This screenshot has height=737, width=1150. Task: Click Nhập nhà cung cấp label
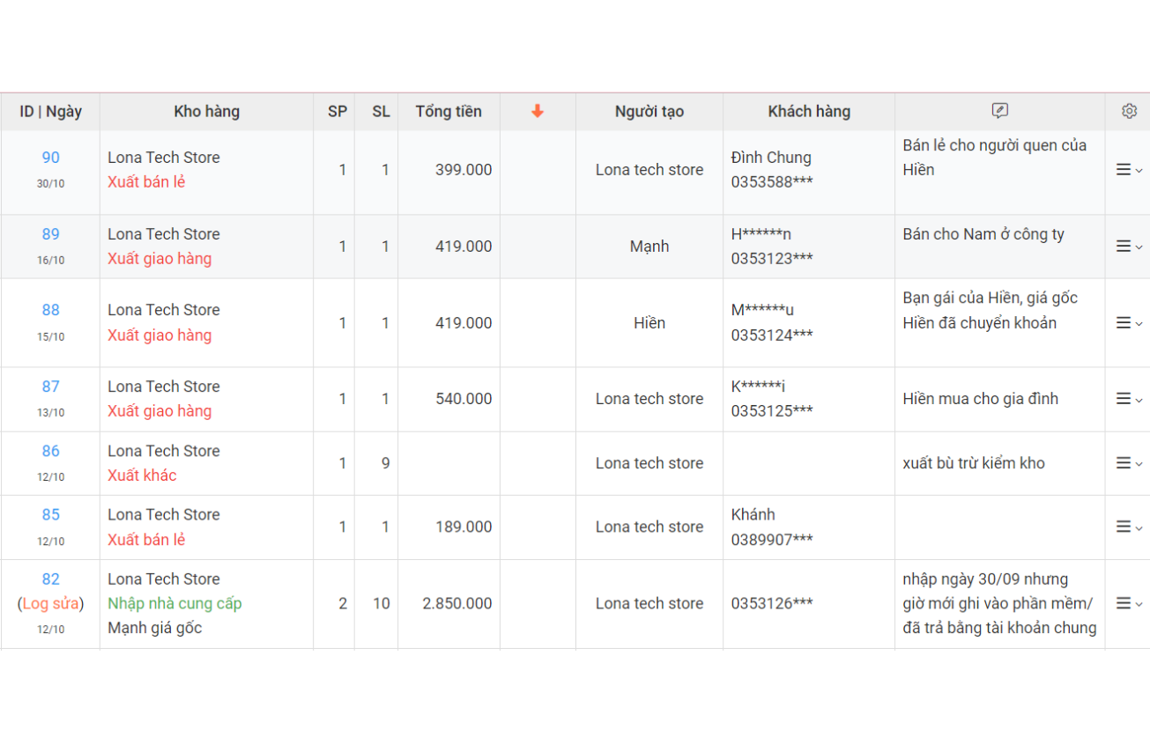(174, 603)
